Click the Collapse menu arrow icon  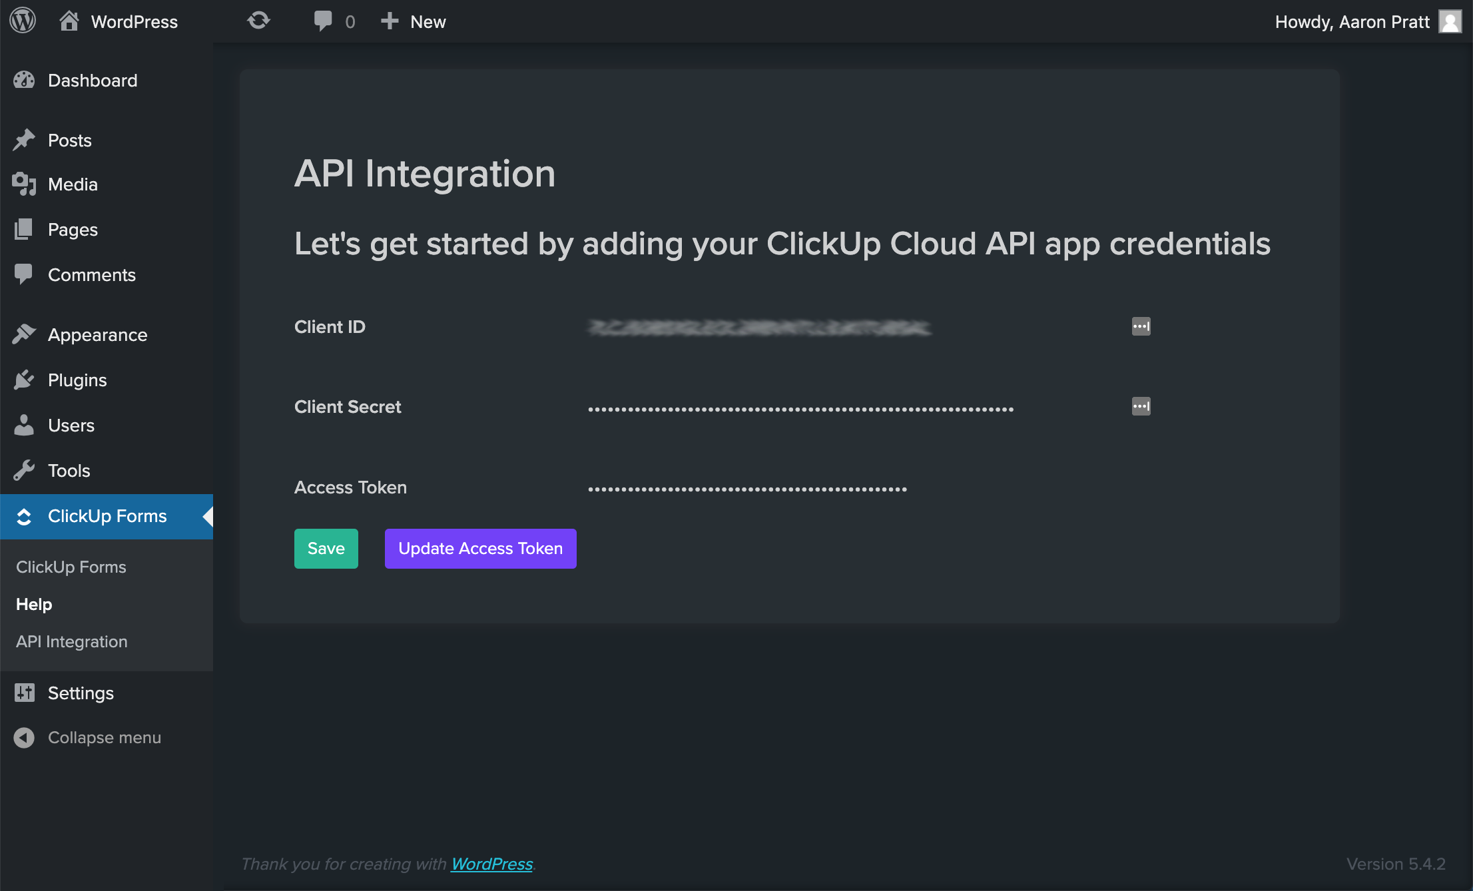click(24, 737)
